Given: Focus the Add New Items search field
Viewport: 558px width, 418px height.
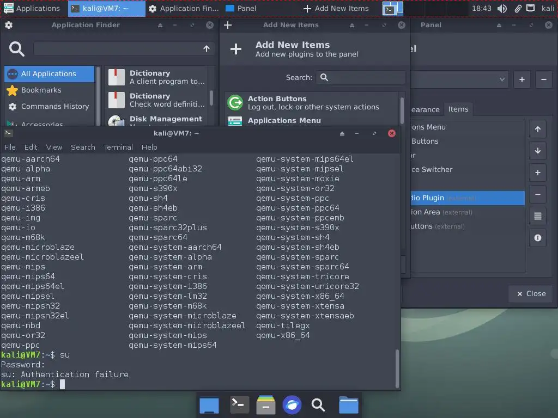Looking at the screenshot, I should tap(361, 77).
